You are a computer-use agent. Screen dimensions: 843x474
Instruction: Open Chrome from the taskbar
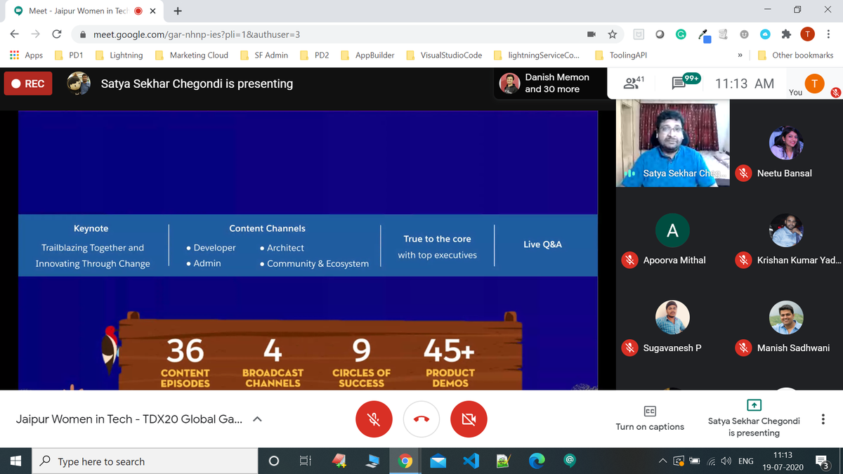click(x=405, y=461)
